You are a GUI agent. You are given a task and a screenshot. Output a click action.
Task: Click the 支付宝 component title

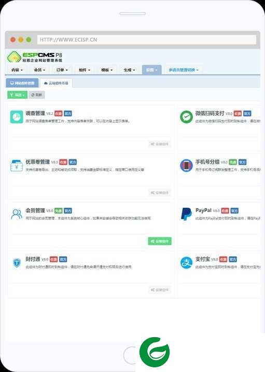(202, 259)
